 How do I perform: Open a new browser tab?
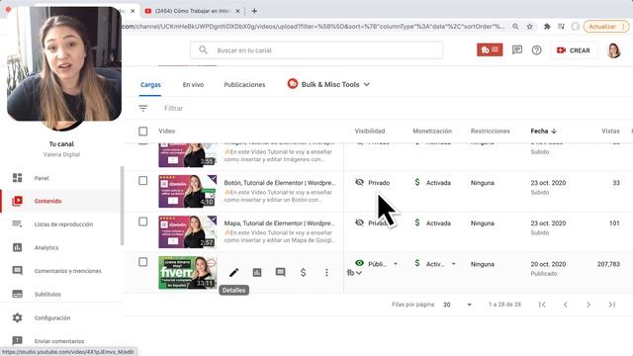(x=254, y=11)
